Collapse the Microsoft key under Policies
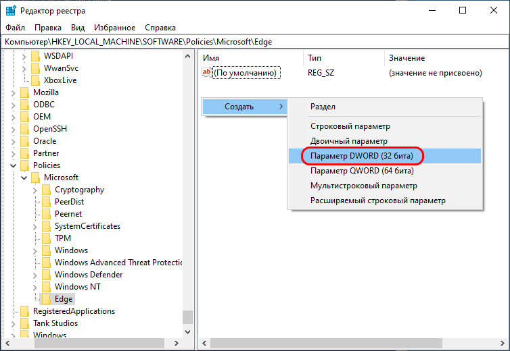 pyautogui.click(x=24, y=178)
